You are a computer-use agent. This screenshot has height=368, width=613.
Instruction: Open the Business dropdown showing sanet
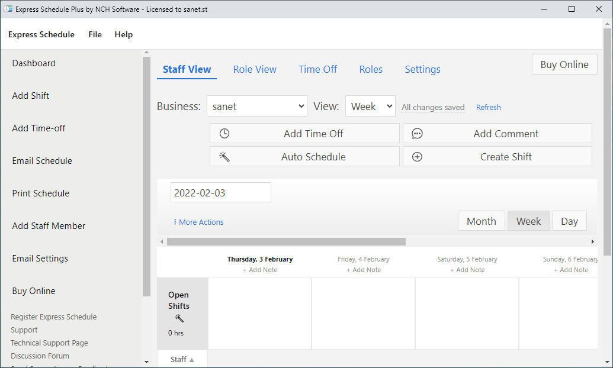click(x=257, y=106)
